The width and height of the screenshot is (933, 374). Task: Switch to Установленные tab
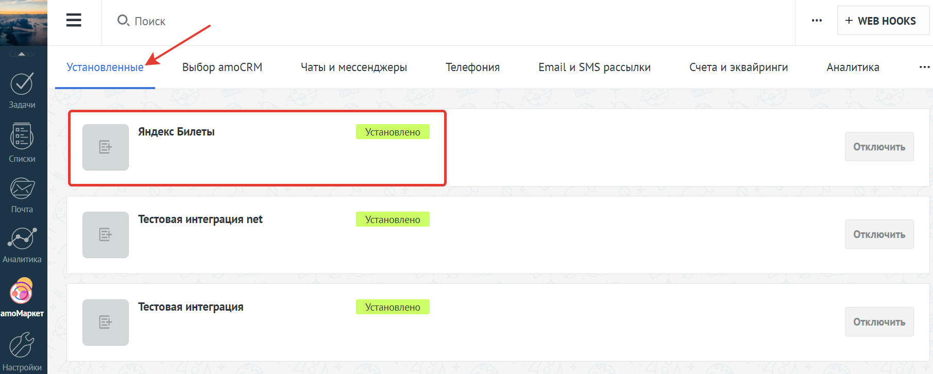tap(105, 67)
